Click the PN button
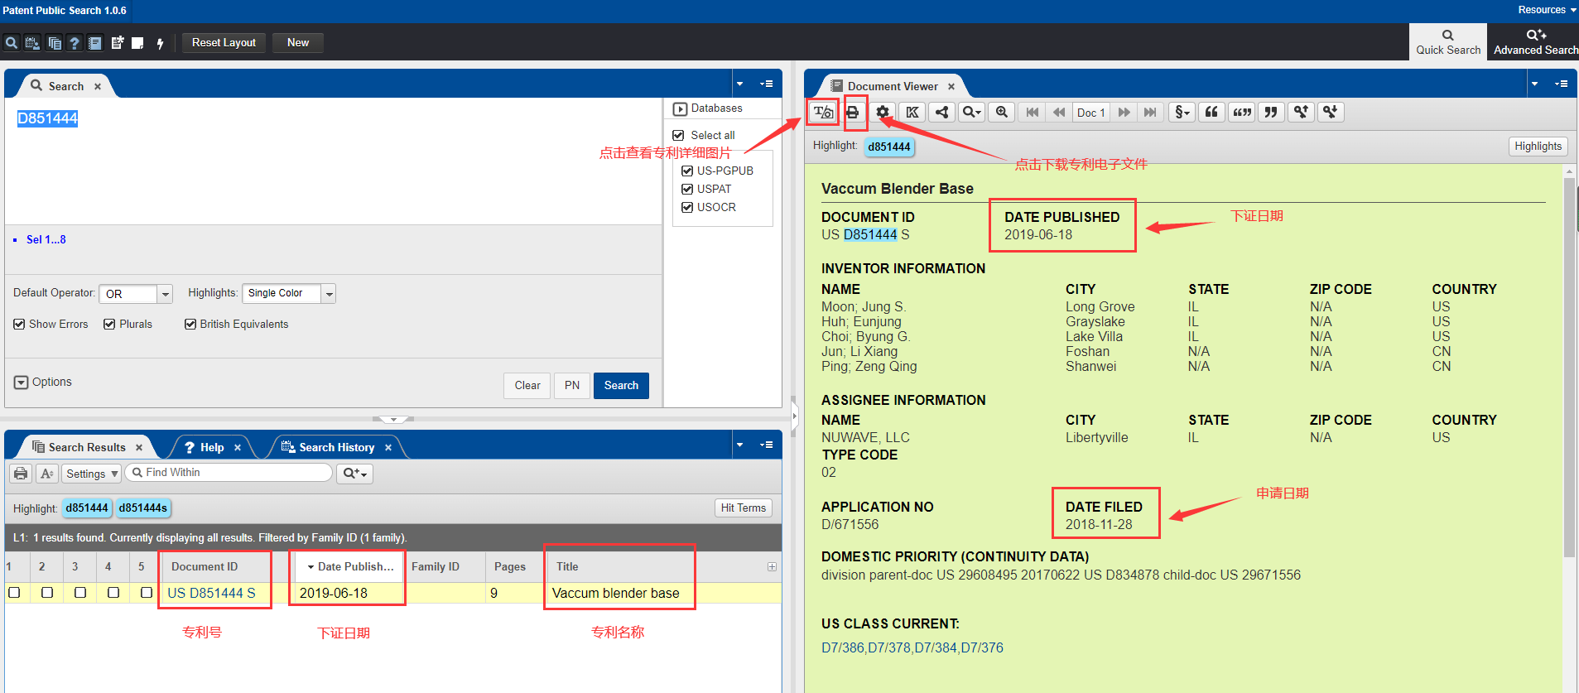 [x=572, y=386]
